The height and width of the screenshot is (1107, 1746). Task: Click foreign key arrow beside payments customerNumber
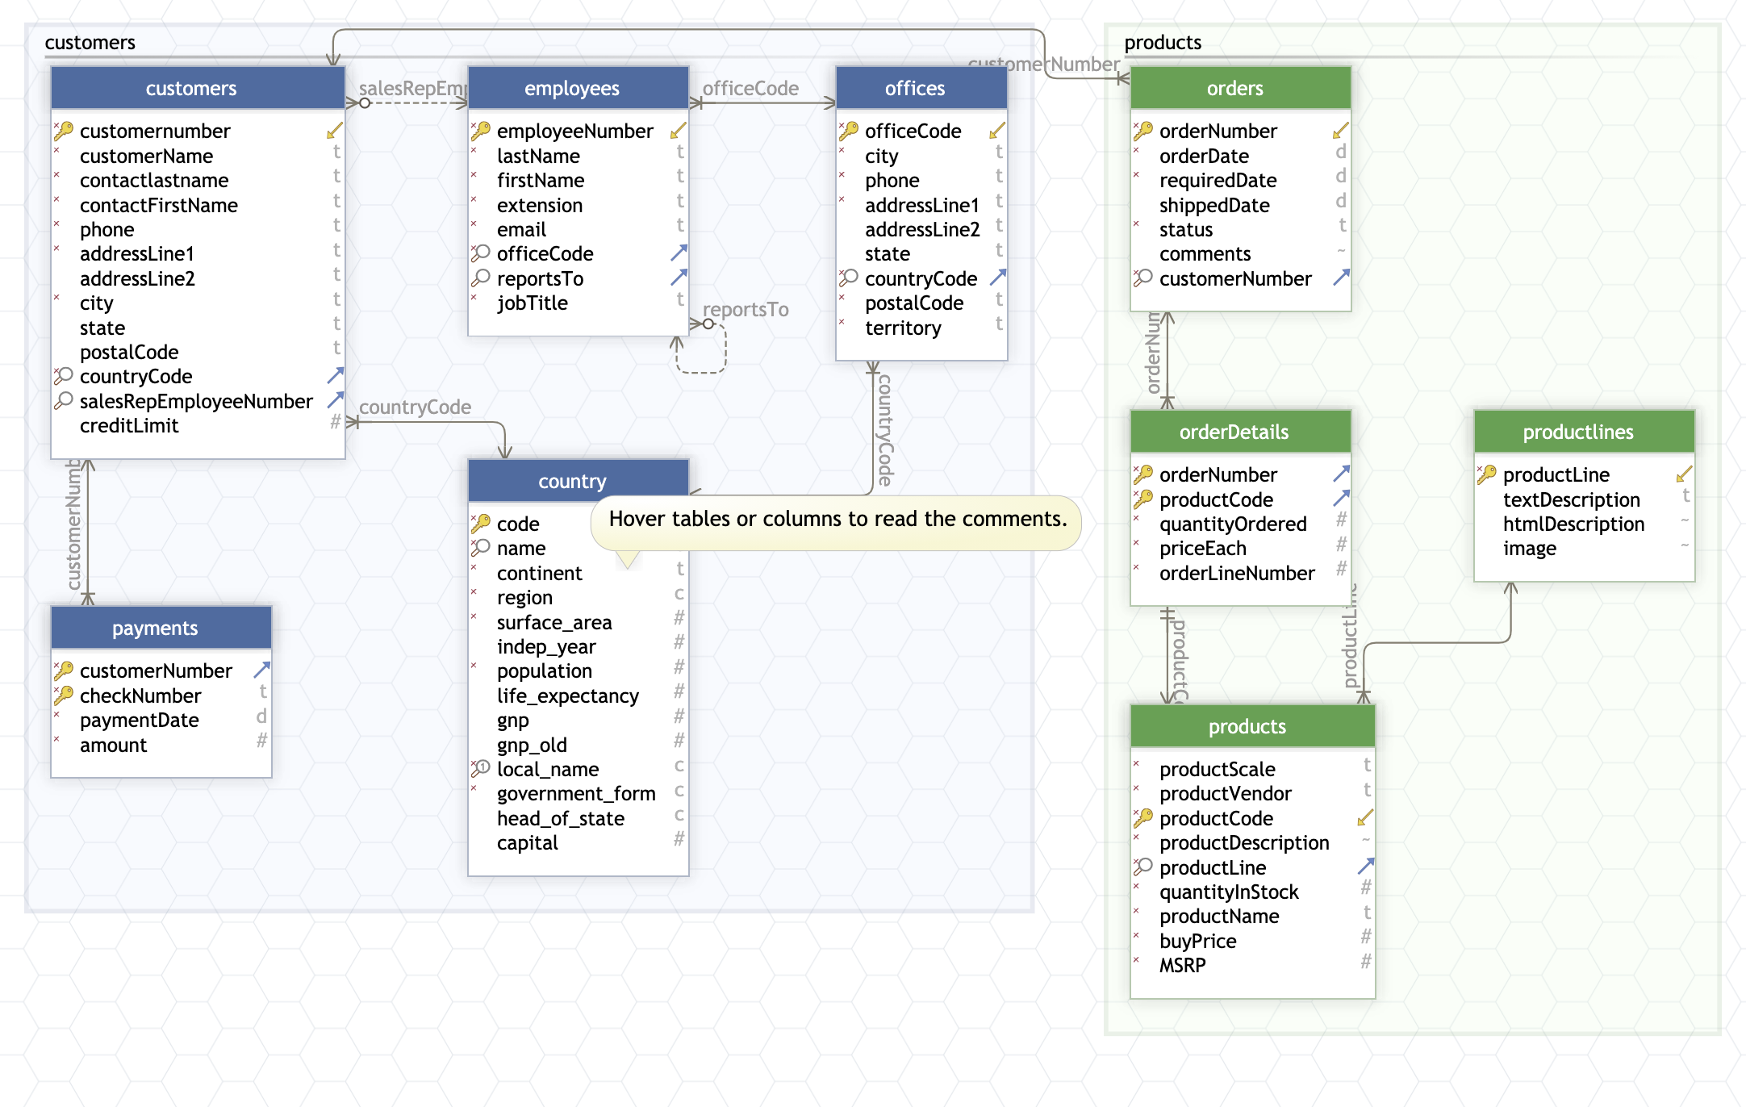(261, 670)
